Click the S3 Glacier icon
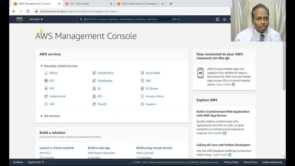The image size is (295, 166). coord(142,89)
